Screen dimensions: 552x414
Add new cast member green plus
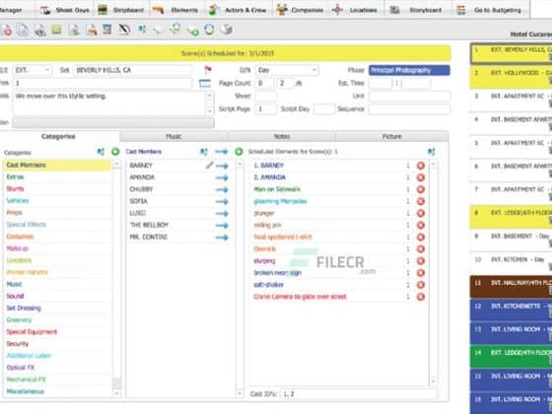point(239,152)
